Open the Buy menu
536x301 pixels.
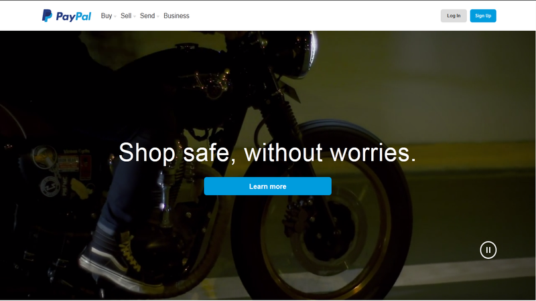(x=107, y=15)
